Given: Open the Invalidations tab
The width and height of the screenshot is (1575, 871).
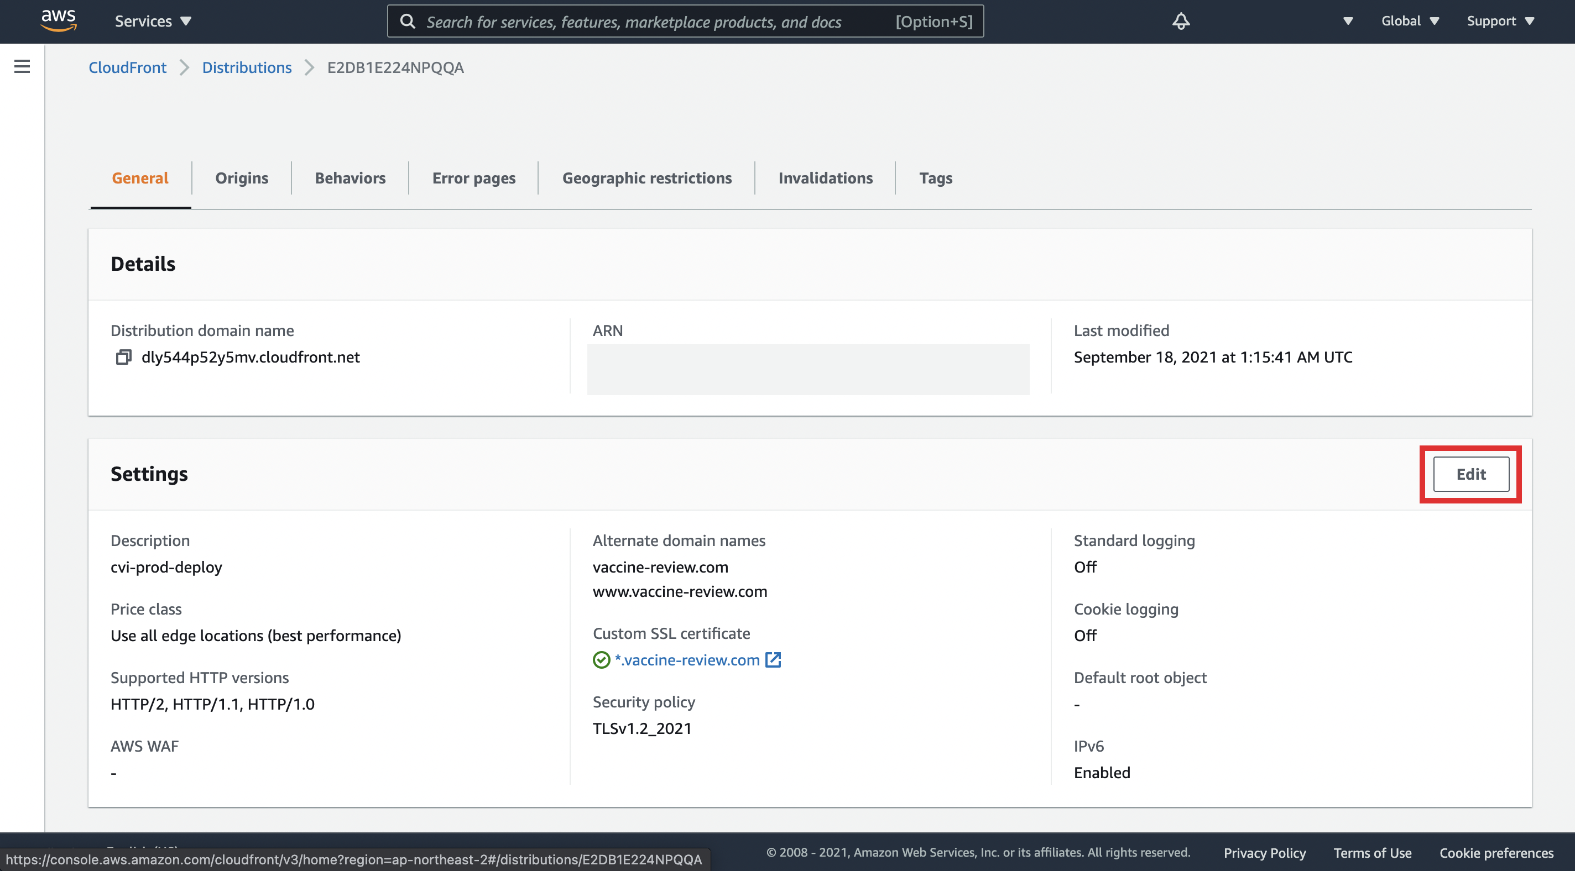Looking at the screenshot, I should 825,178.
